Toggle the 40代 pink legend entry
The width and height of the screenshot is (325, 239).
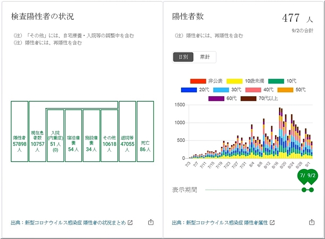pyautogui.click(x=253, y=89)
